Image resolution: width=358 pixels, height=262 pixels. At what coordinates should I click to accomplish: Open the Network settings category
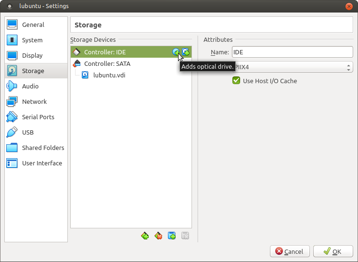click(x=36, y=102)
